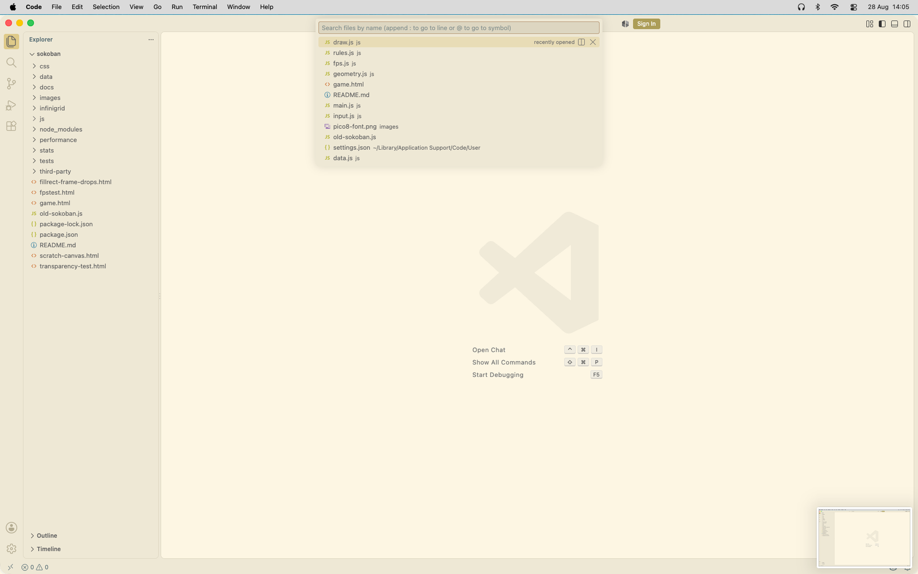918x574 pixels.
Task: Toggle the secondary side bar
Action: [907, 24]
